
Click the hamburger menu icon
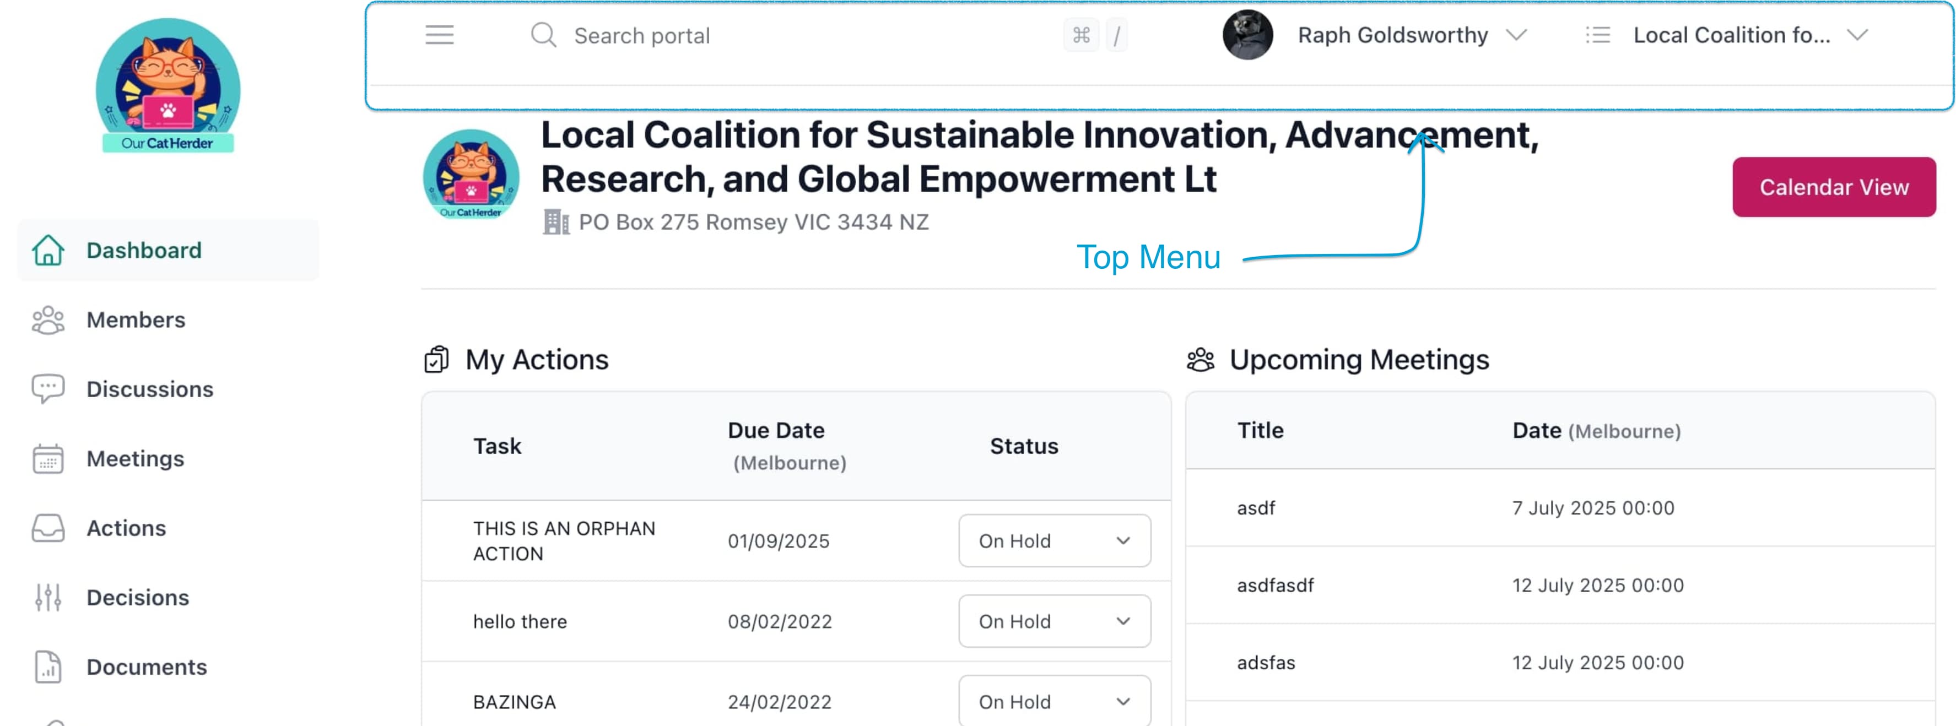(x=439, y=35)
